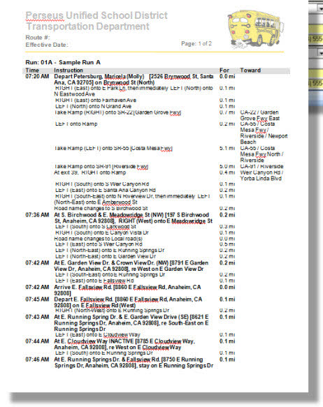
Task: Click LEFT (South-East) onto E Running Springs Dr
Action: 110,274
